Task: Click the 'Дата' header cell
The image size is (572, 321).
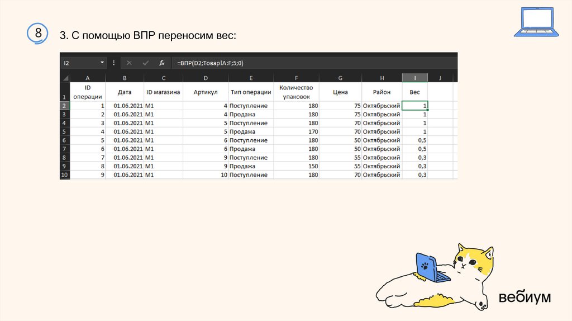Action: click(125, 92)
